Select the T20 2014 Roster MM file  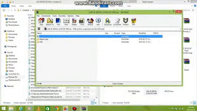[134, 92]
